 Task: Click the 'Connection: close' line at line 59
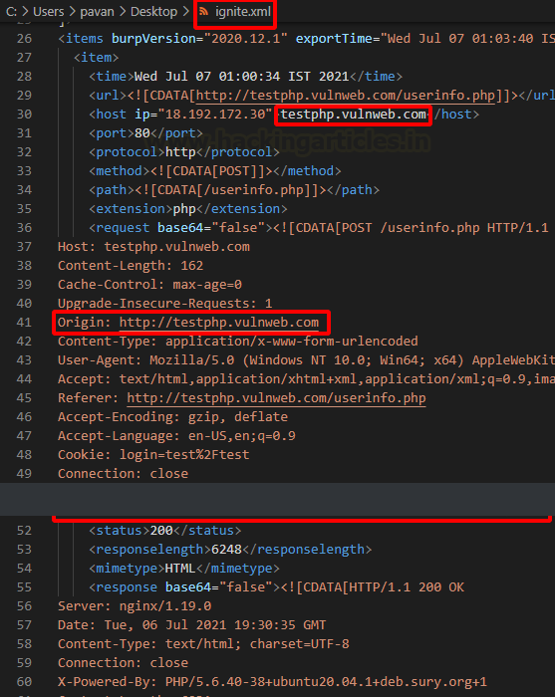[x=124, y=663]
